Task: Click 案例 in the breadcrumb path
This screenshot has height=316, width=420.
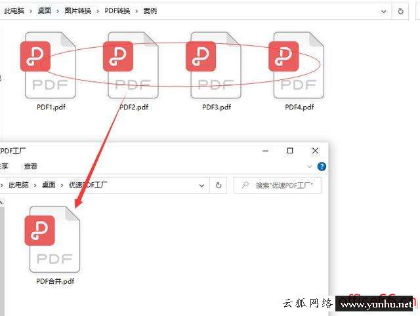Action: [x=150, y=10]
